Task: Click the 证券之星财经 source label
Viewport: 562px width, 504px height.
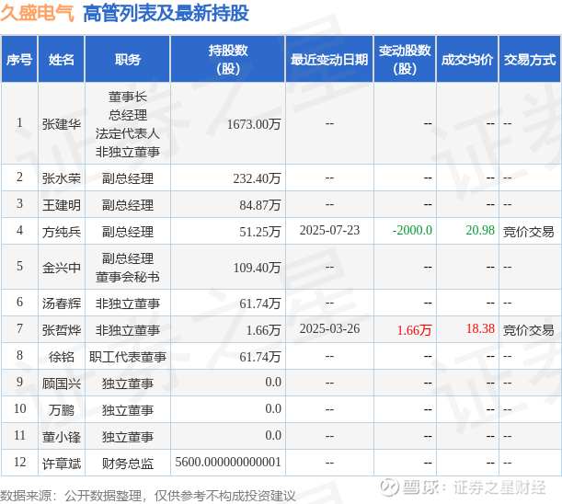Action: point(499,487)
